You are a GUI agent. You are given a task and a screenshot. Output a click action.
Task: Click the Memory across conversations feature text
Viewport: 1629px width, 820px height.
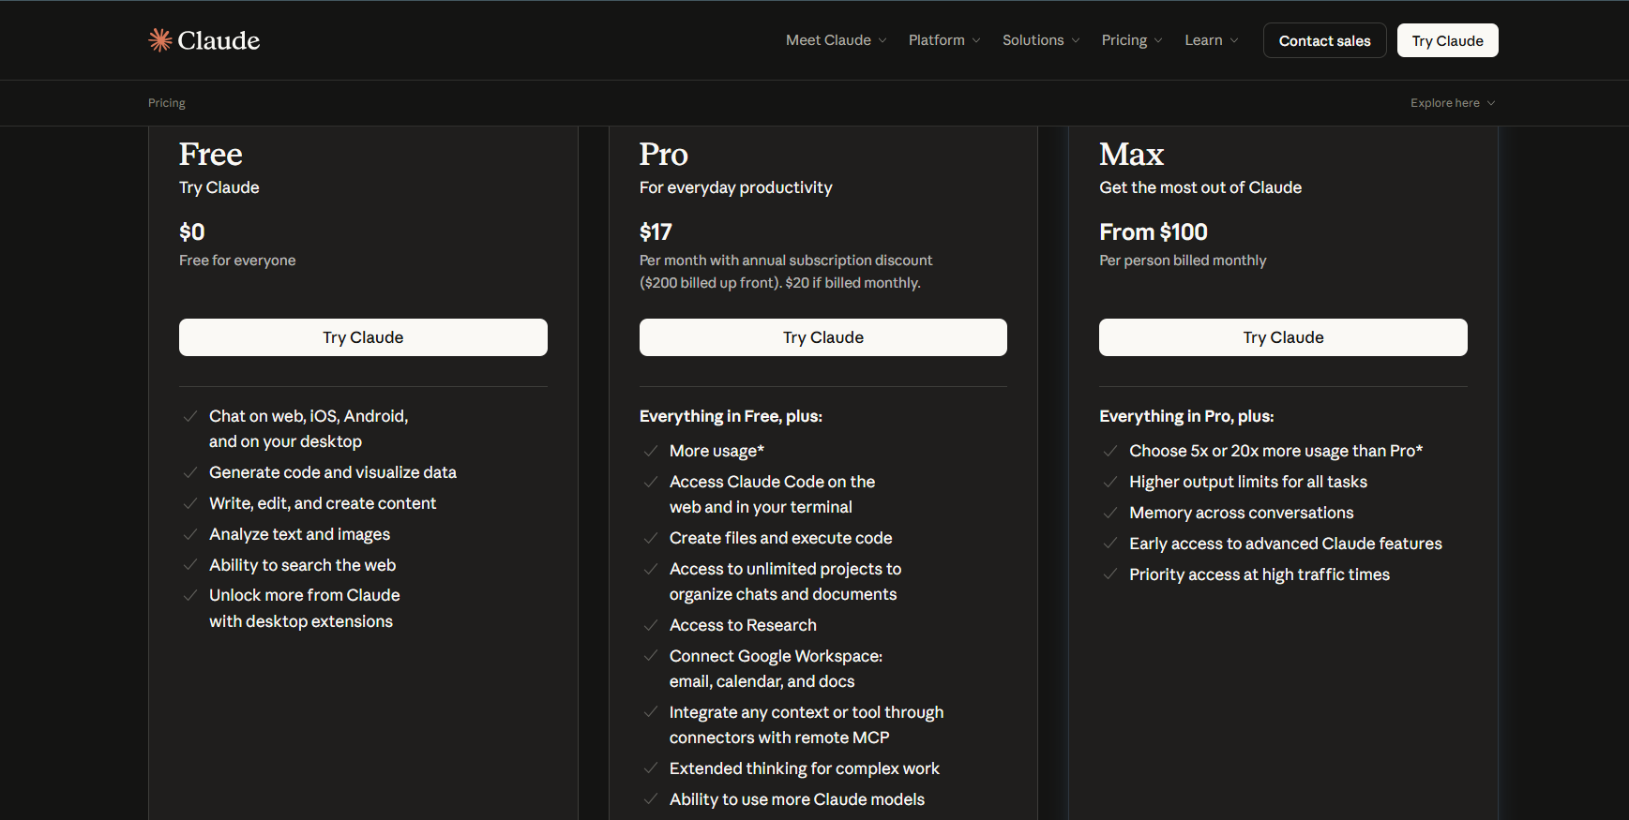tap(1242, 513)
